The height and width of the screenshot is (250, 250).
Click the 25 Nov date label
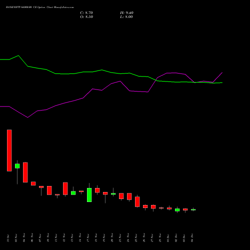[136, 238]
